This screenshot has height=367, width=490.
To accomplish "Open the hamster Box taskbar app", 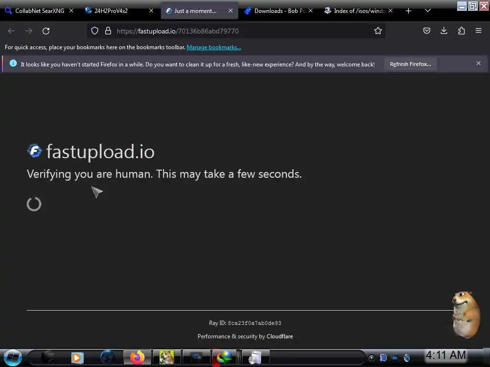I will [167, 357].
